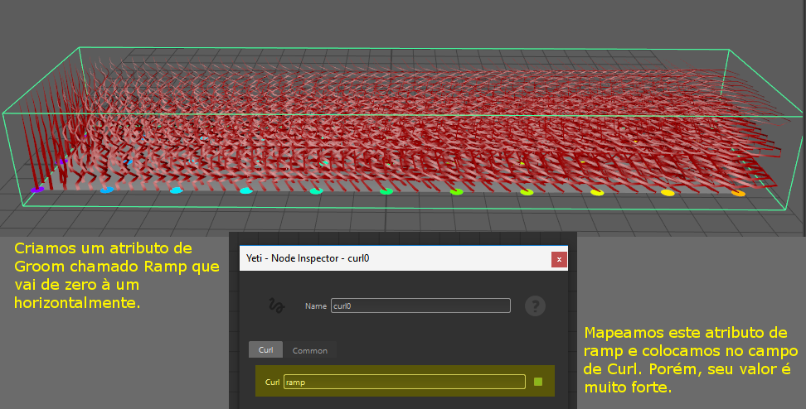Click the green square beside the Curl field
Screen dimensions: 806x409
click(538, 382)
